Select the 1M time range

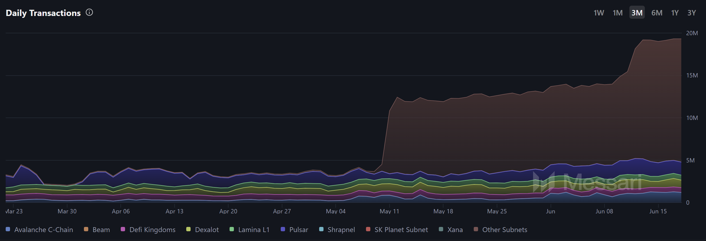click(617, 13)
